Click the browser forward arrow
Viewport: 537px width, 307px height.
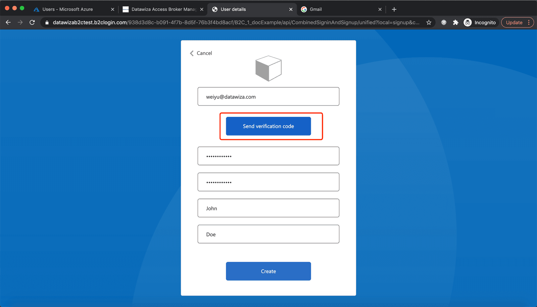(20, 22)
